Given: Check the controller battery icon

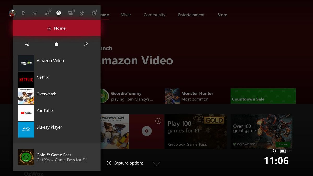Looking at the screenshot, I should point(283,151).
